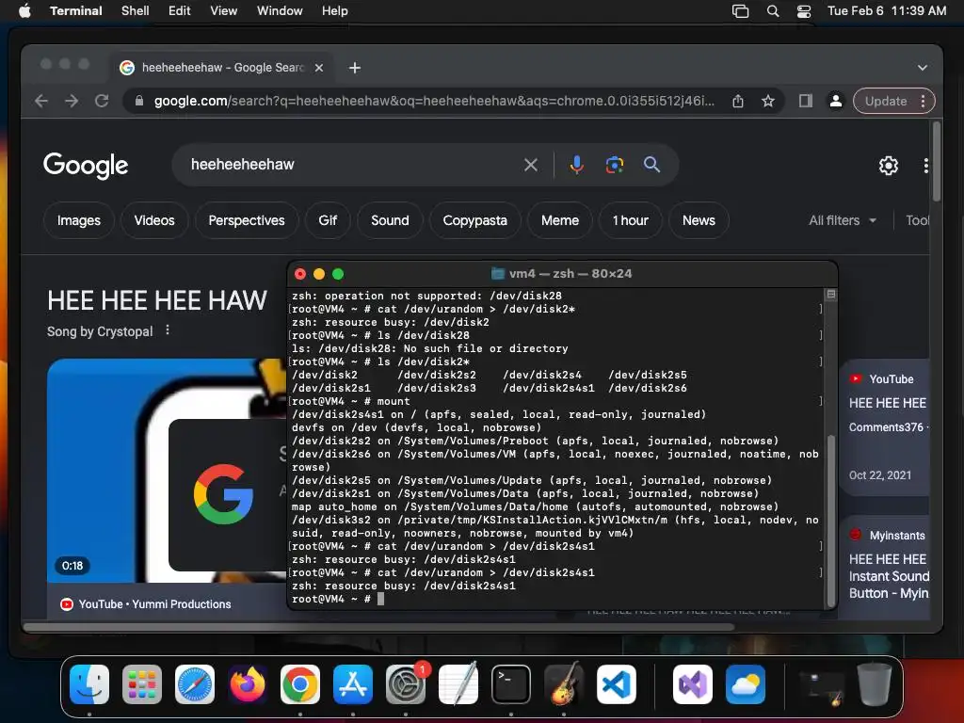Open System Settings from the Dock
The image size is (964, 723).
click(x=406, y=684)
